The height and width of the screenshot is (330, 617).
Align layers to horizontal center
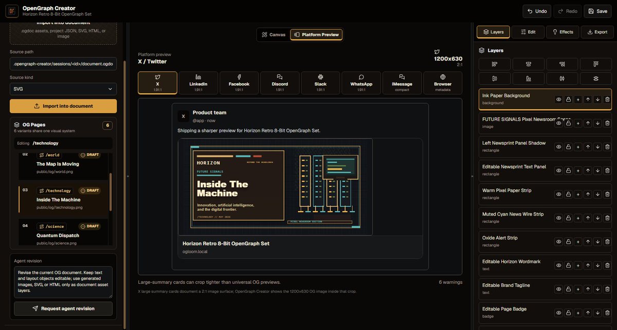pyautogui.click(x=528, y=64)
